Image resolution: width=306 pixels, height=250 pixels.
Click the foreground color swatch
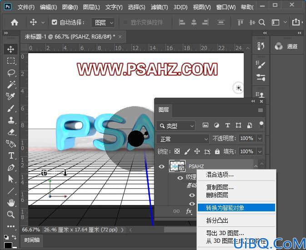point(8,245)
